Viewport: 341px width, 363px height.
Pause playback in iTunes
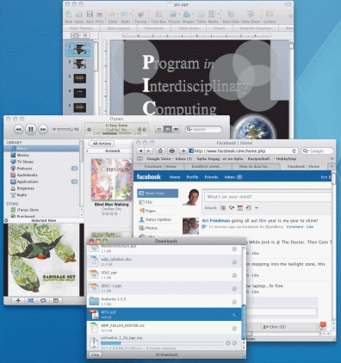click(31, 129)
